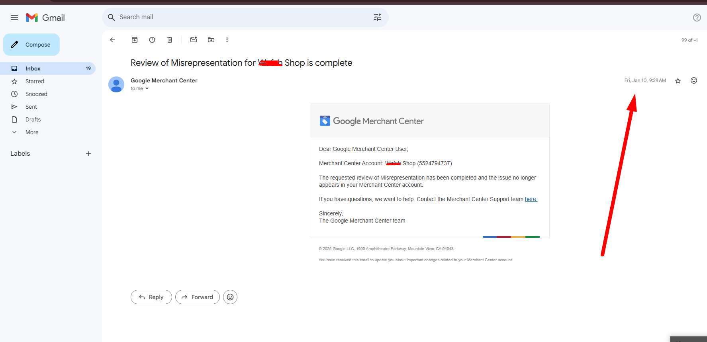Image resolution: width=707 pixels, height=342 pixels.
Task: Click the Reply button
Action: 151,297
